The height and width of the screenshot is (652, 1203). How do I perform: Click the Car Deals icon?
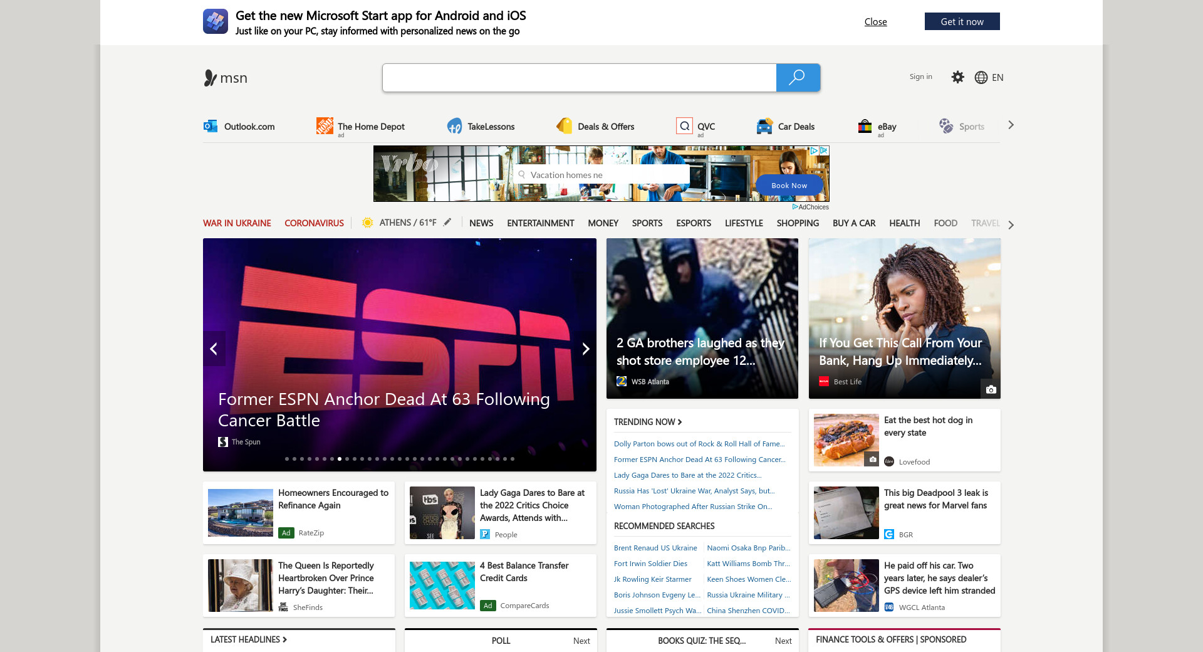(x=764, y=126)
